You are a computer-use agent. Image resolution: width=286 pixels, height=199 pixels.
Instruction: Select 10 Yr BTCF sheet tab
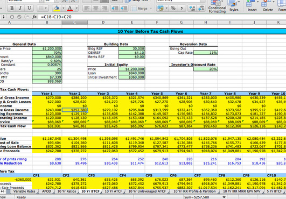[90, 191]
